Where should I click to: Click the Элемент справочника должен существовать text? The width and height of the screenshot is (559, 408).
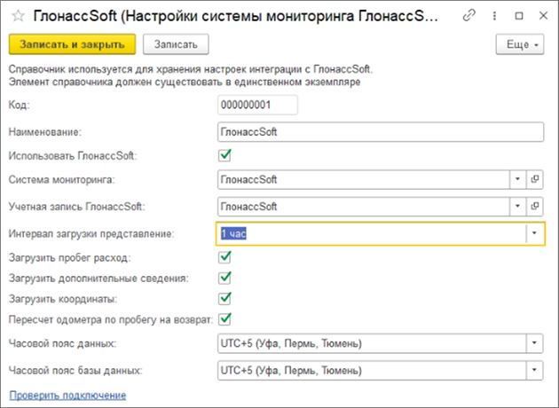coord(185,82)
